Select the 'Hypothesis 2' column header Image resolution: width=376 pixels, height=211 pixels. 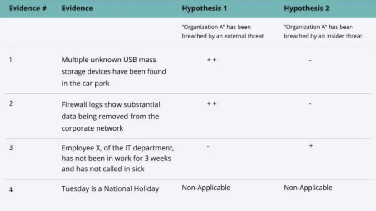tap(307, 9)
